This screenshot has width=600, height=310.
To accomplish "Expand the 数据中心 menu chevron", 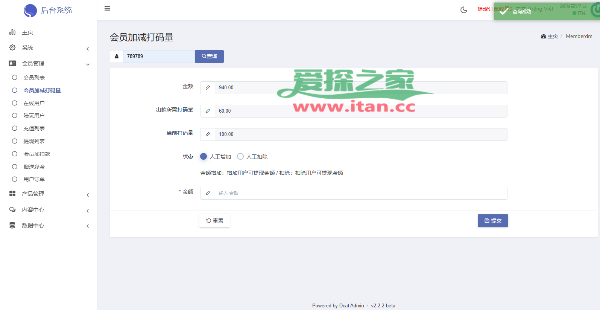I will tap(88, 226).
